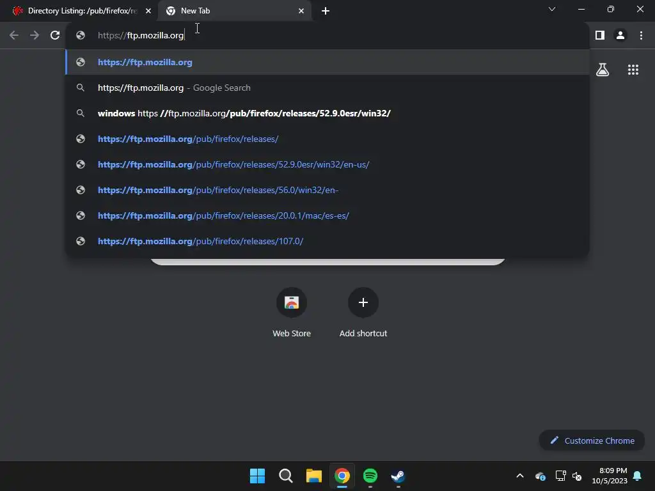Select the https://ftp.mozilla.org top suggestion
This screenshot has width=655, height=491.
coord(327,62)
